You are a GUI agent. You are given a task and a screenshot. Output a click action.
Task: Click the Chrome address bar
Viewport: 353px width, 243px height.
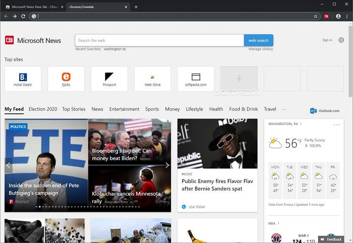click(174, 16)
